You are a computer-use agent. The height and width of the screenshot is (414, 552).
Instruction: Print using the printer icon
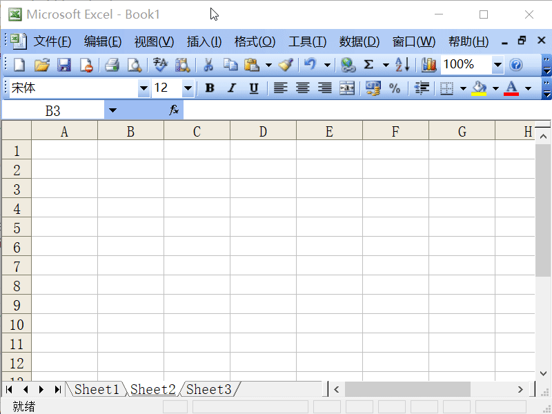pyautogui.click(x=112, y=65)
